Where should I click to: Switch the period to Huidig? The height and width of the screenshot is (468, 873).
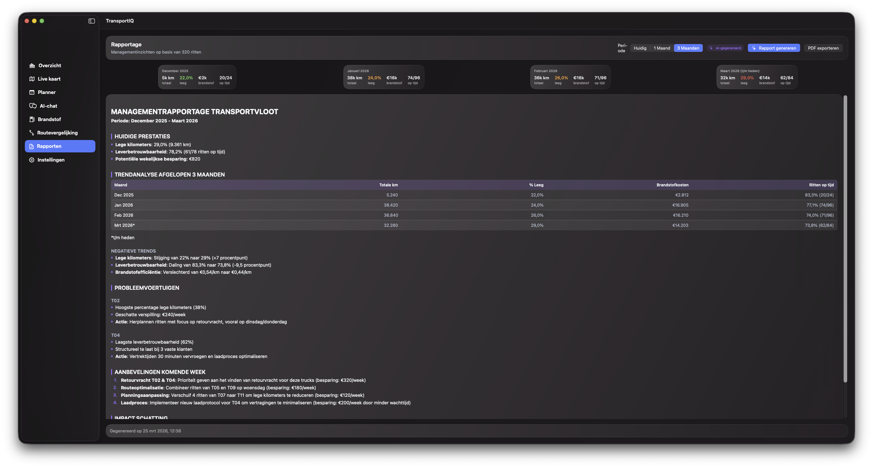[640, 48]
